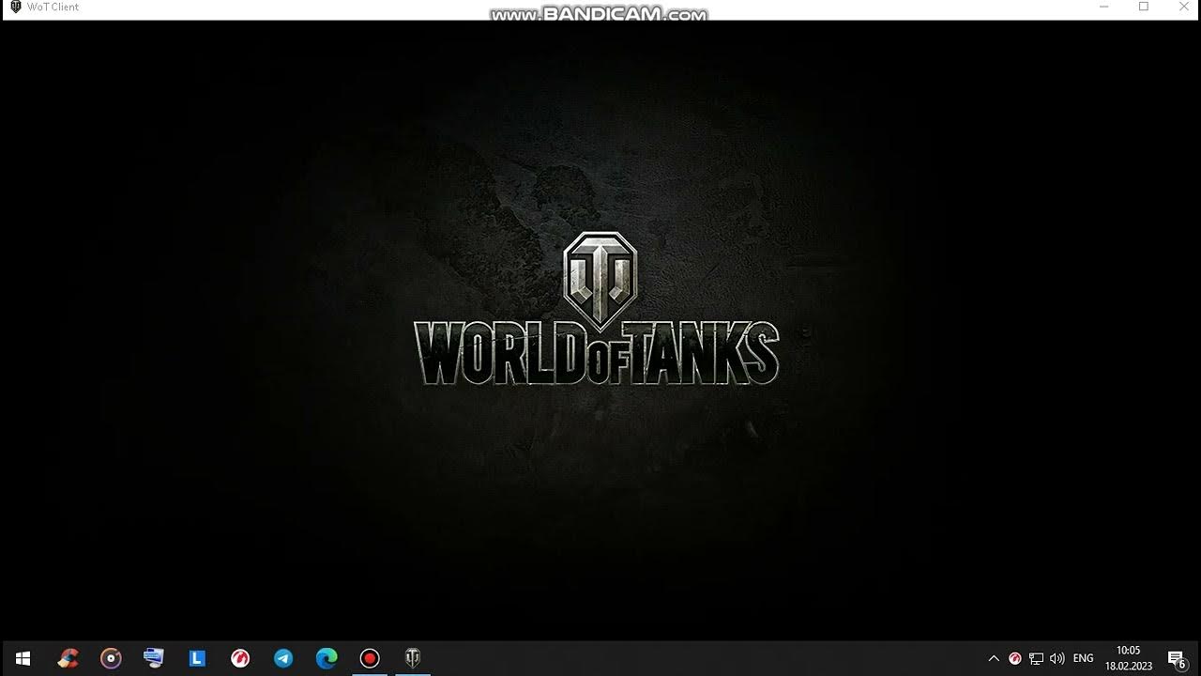Open the blue L app in taskbar
The image size is (1201, 676).
coord(197,658)
